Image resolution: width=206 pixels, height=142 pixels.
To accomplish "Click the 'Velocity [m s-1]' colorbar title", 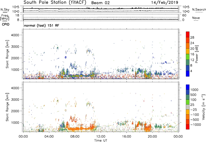I will pyautogui.click(x=203, y=107).
